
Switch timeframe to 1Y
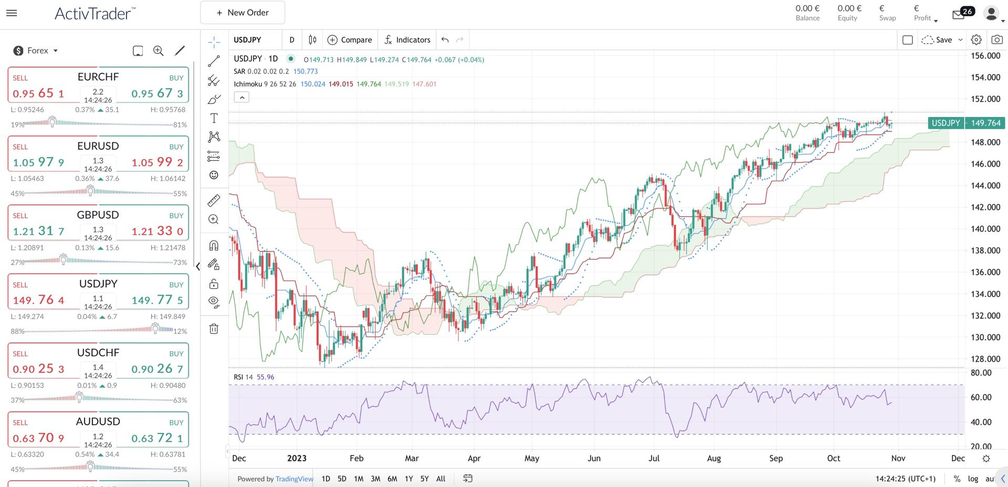[409, 479]
